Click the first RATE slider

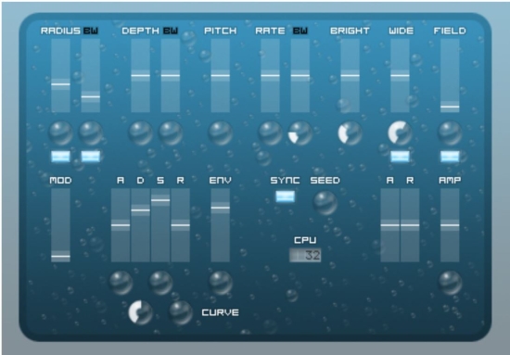(x=270, y=75)
